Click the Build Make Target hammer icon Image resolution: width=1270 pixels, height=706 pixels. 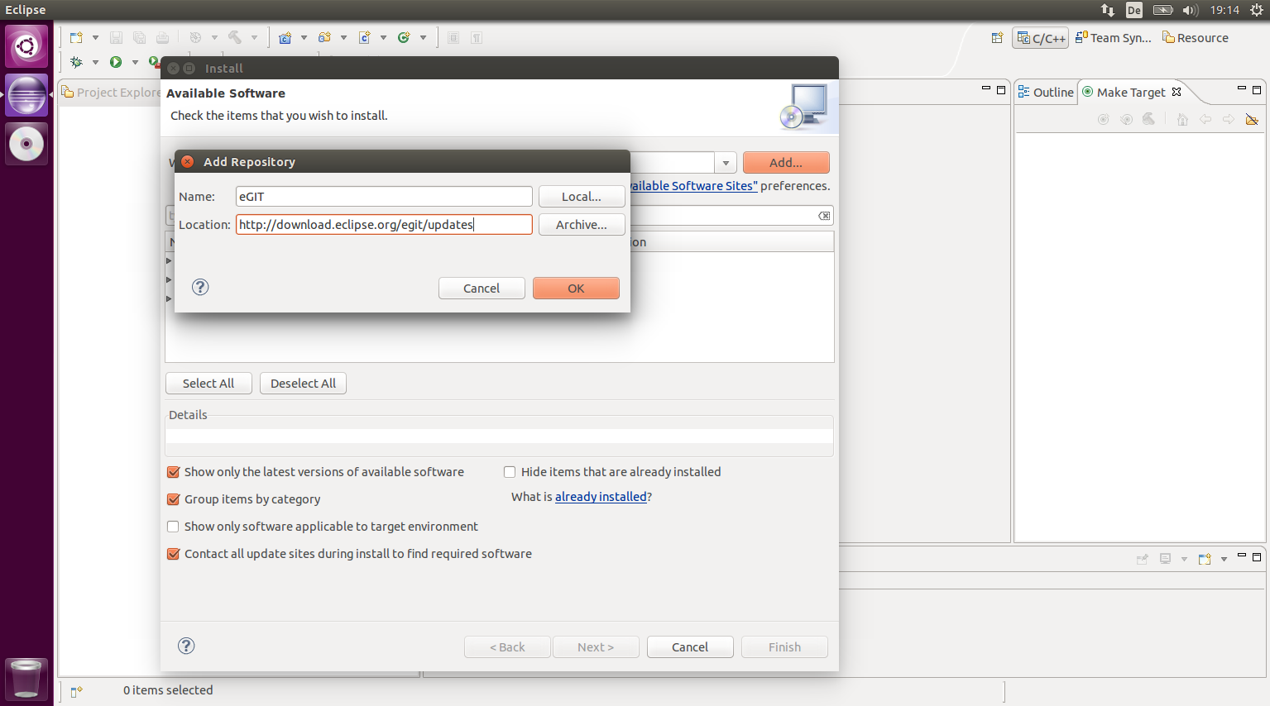tap(1149, 119)
